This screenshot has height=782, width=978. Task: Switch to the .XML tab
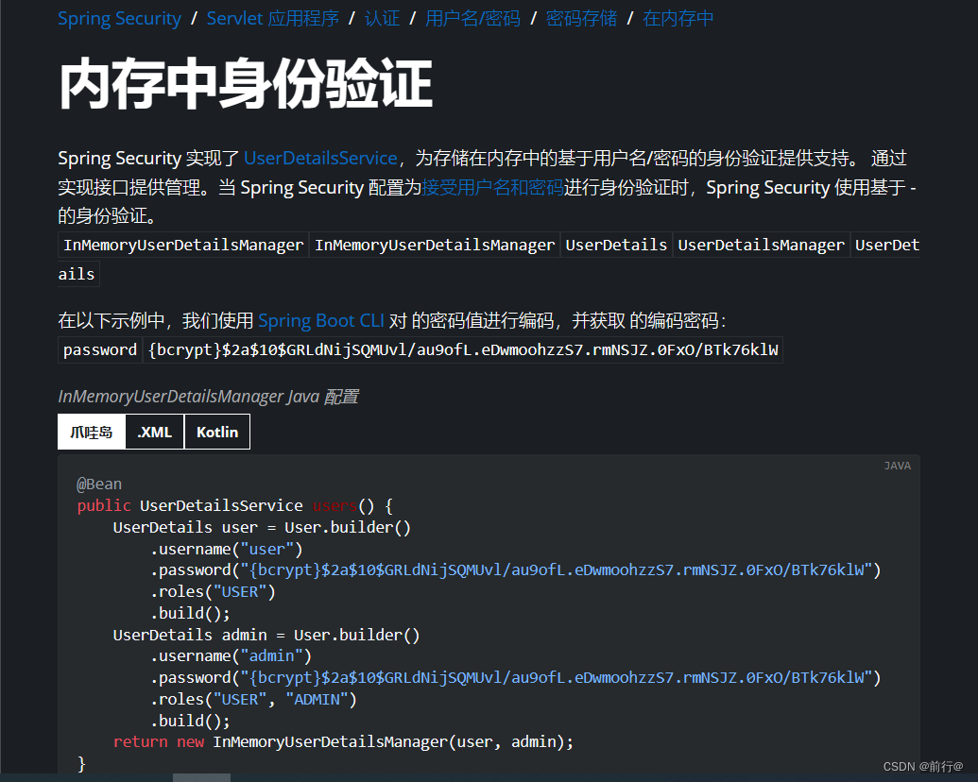(154, 432)
